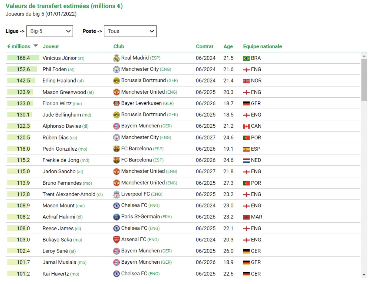This screenshot has width=371, height=284.
Task: Click club name Bayer Leverkusen
Action: pos(141,103)
